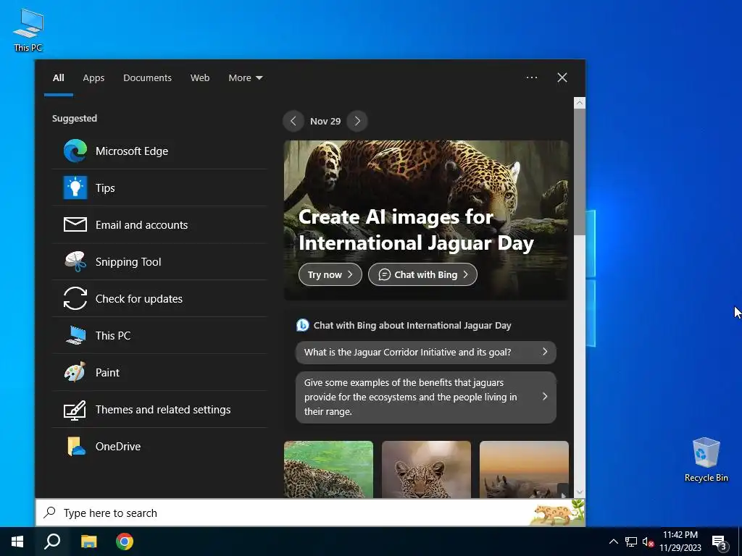Go to previous day before Nov 29
742x556 pixels.
pos(293,121)
